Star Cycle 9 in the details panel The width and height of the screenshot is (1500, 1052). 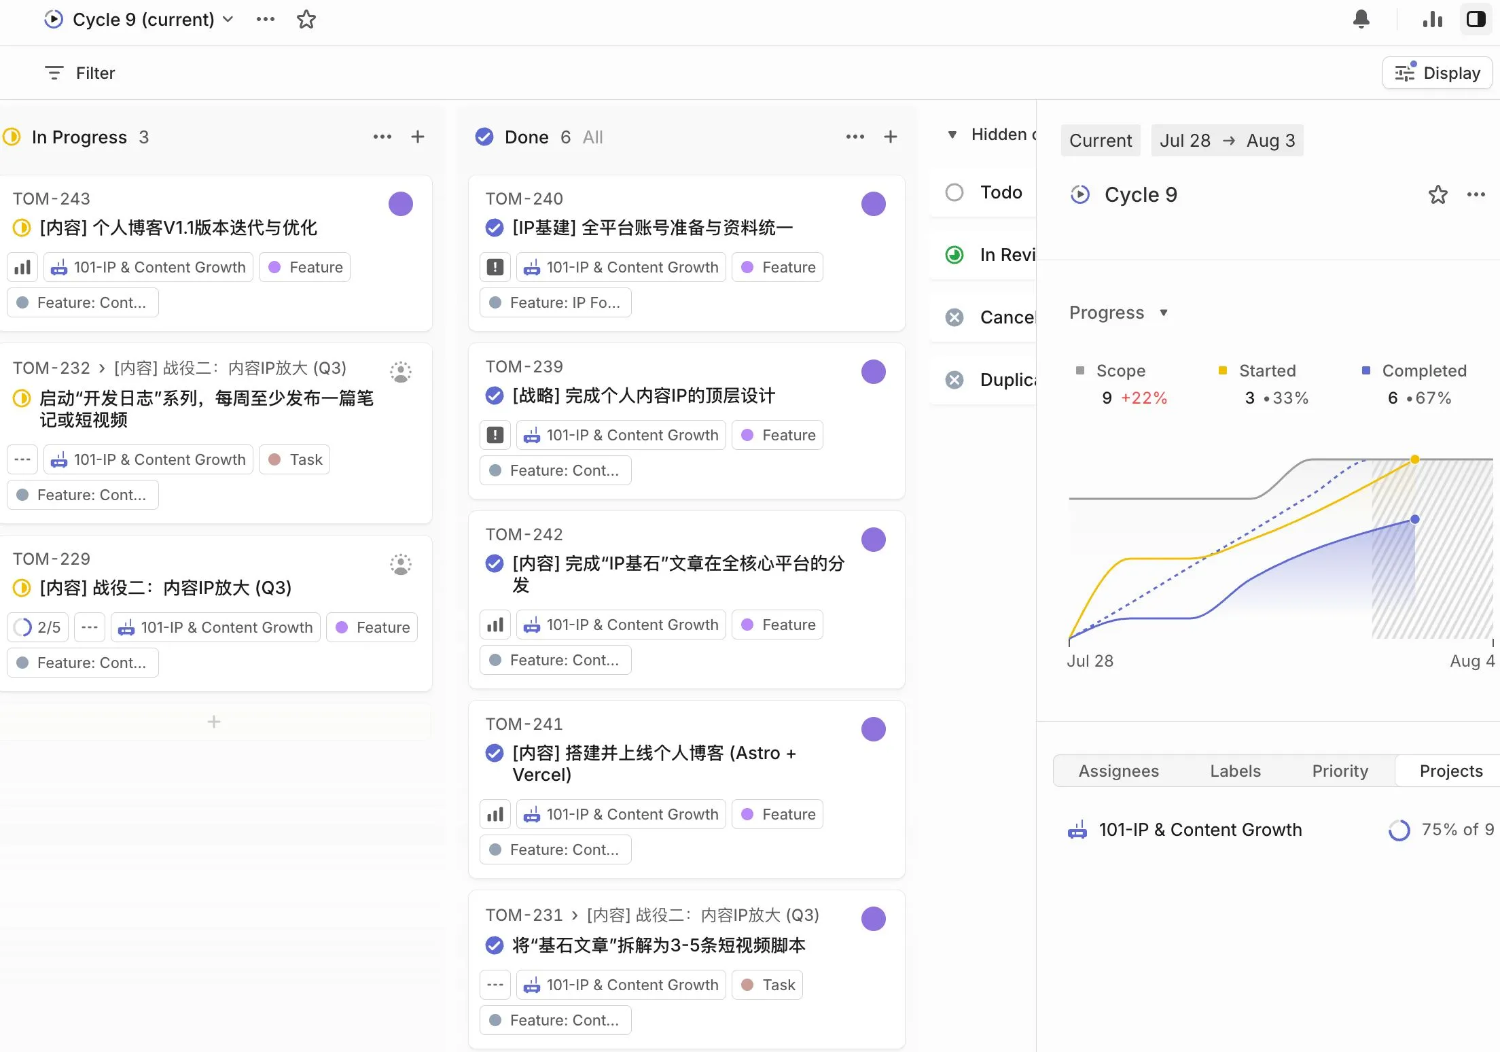(1437, 195)
